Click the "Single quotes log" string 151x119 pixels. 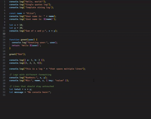[36, 4]
